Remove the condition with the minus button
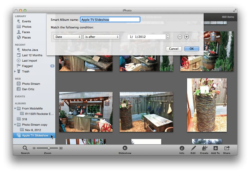The height and width of the screenshot is (173, 250). (x=180, y=37)
